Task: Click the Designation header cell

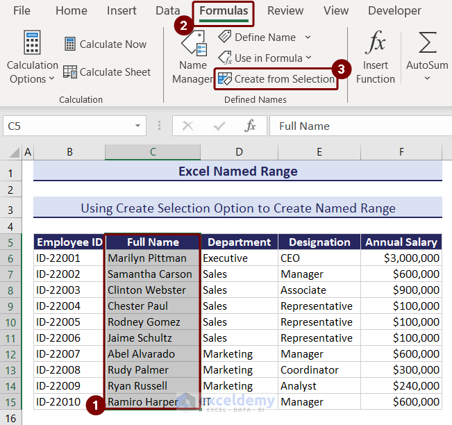Action: click(x=319, y=242)
